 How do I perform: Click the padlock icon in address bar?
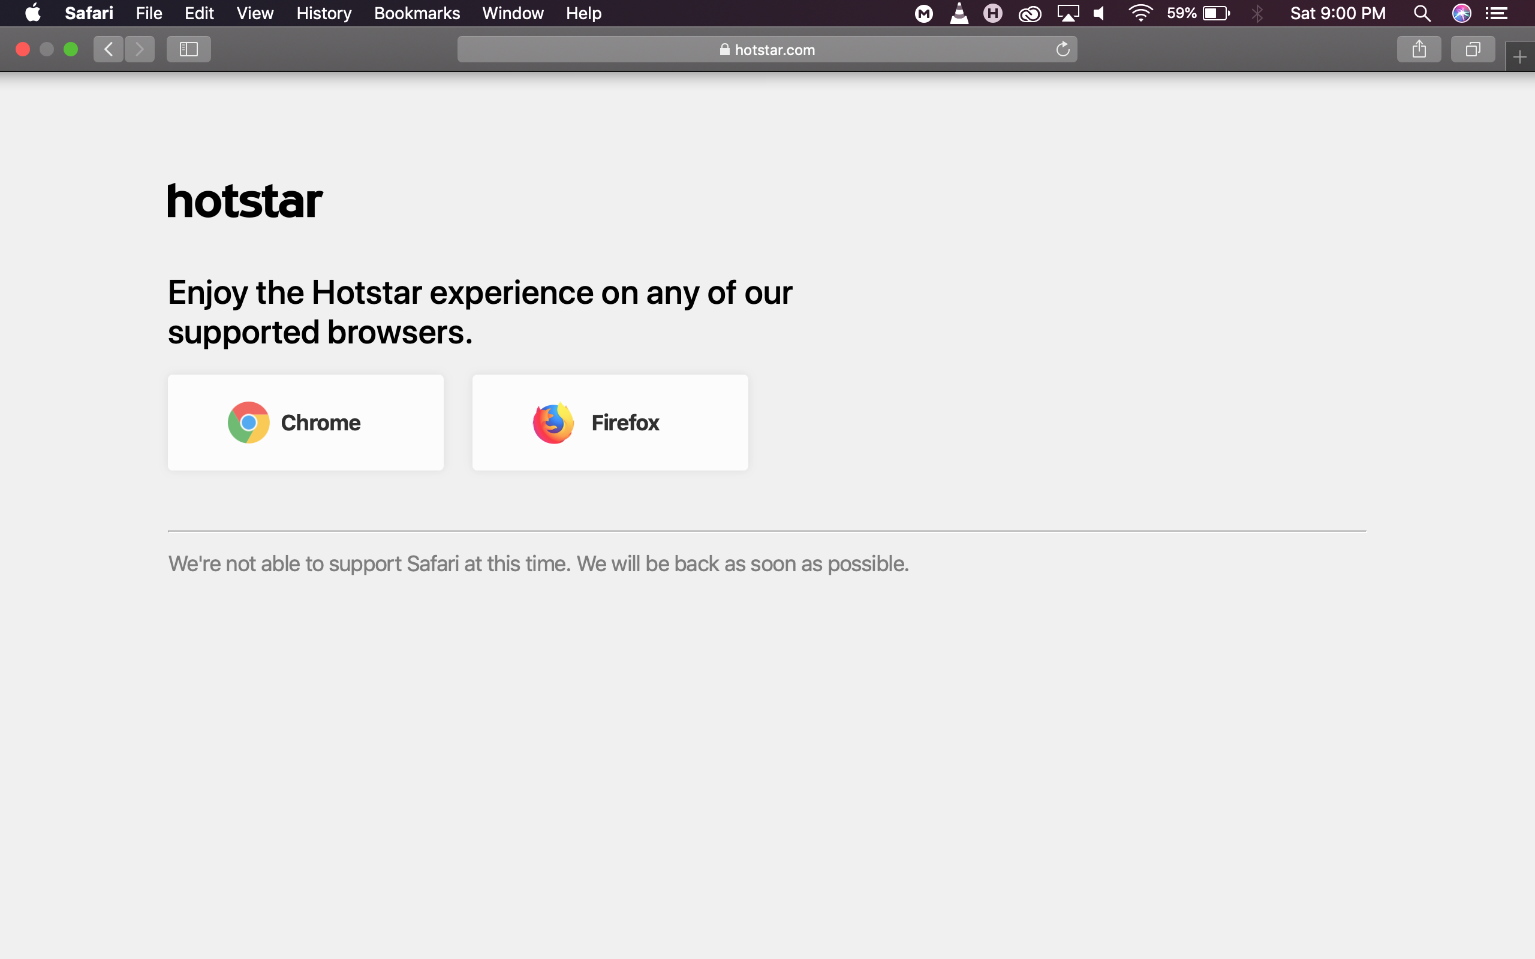click(724, 50)
